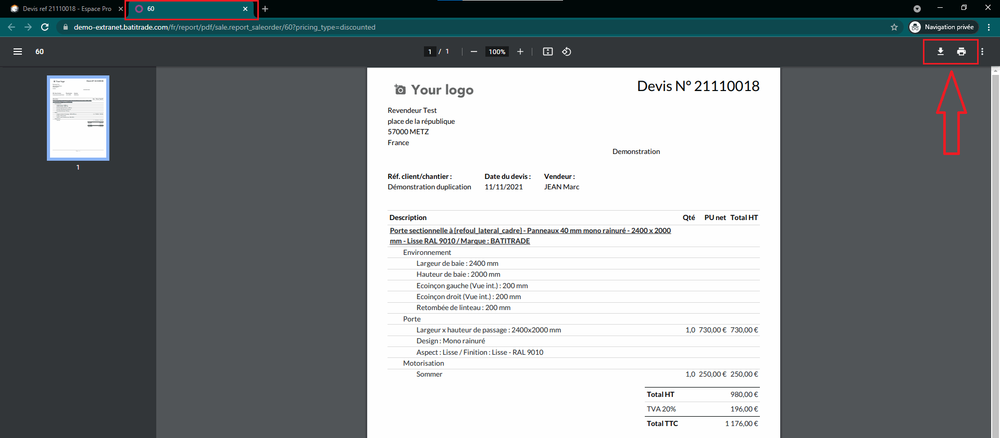Click Total TTC amount '1 176,00 €'
This screenshot has height=438, width=1000.
click(741, 423)
